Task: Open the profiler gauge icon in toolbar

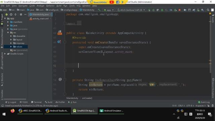Action: 171,10
